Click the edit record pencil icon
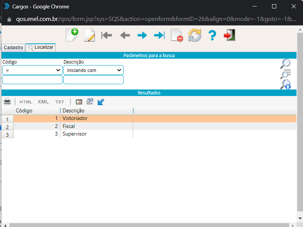This screenshot has height=227, width=303. (89, 35)
